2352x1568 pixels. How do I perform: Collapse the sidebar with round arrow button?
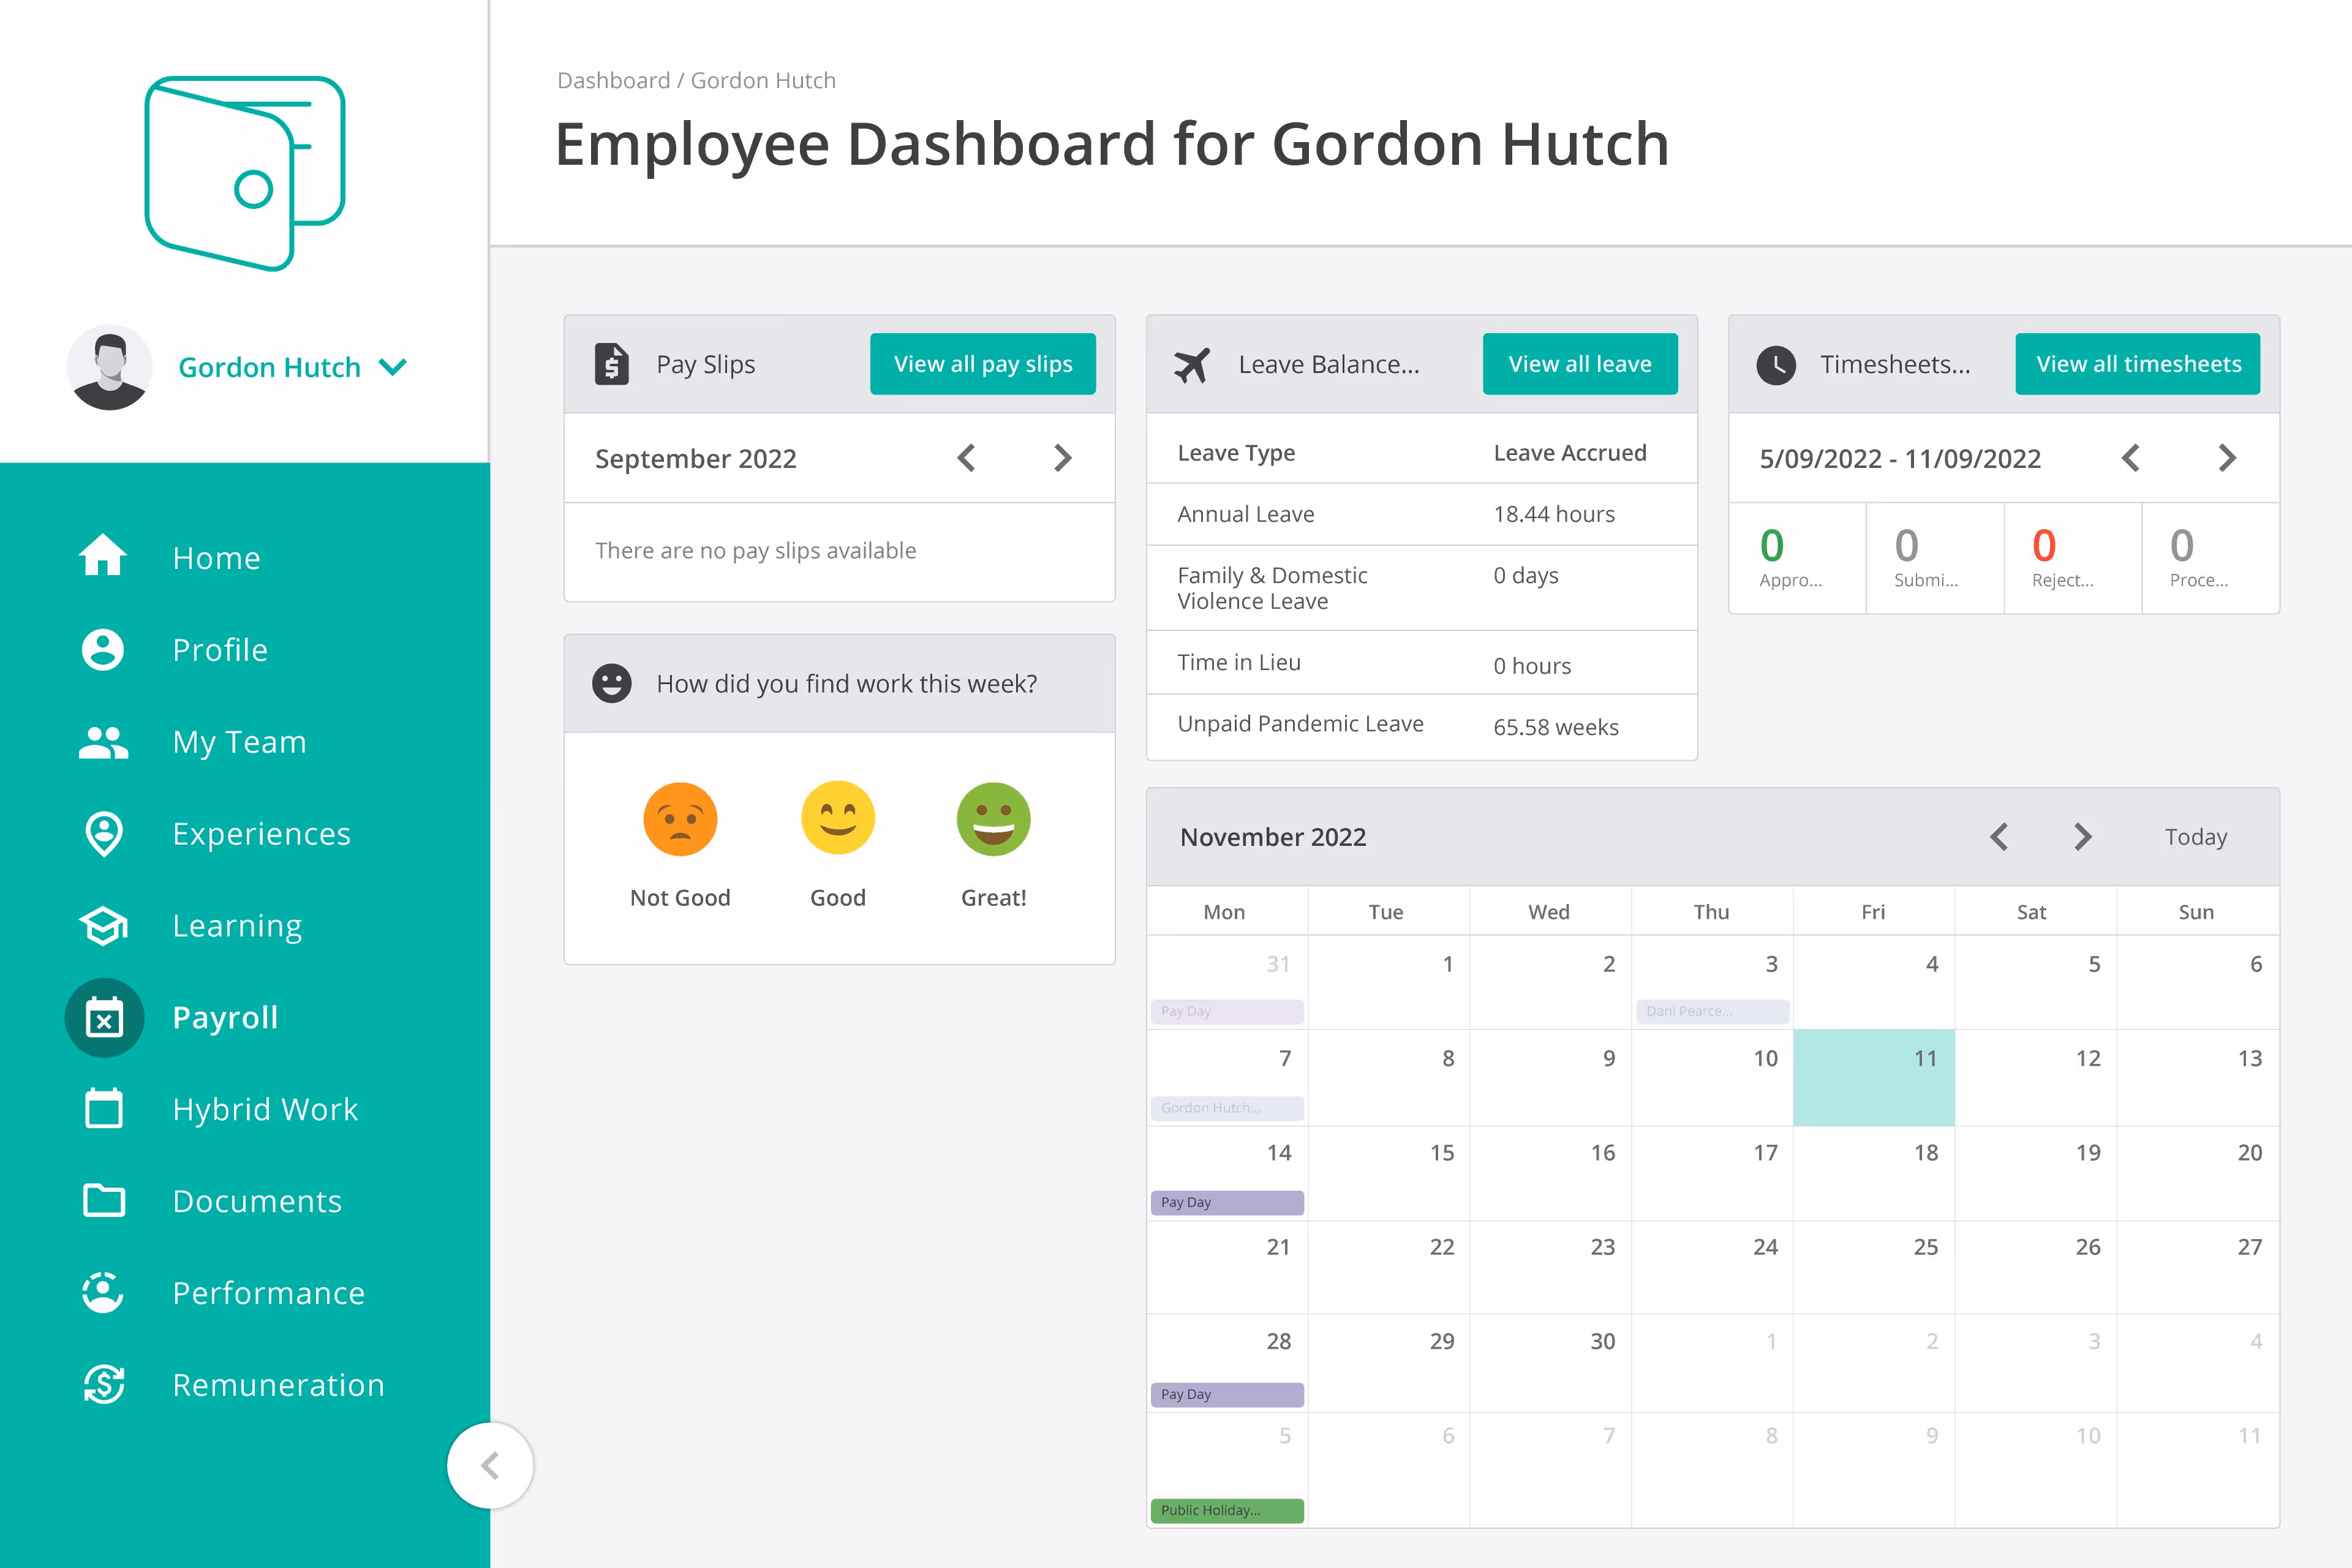point(490,1465)
